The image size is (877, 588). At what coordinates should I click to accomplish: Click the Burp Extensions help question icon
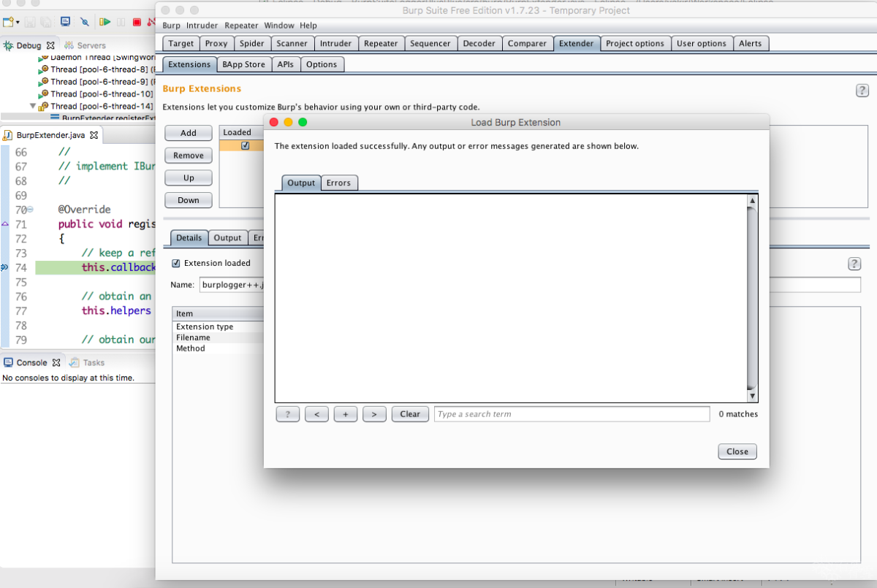click(862, 91)
